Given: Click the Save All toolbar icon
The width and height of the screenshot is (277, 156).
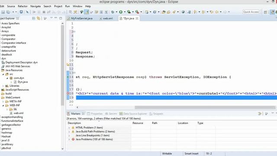Looking at the screenshot, I should 8,12.
